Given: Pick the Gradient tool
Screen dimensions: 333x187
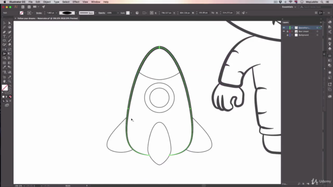Looking at the screenshot, I should (x=9, y=63).
